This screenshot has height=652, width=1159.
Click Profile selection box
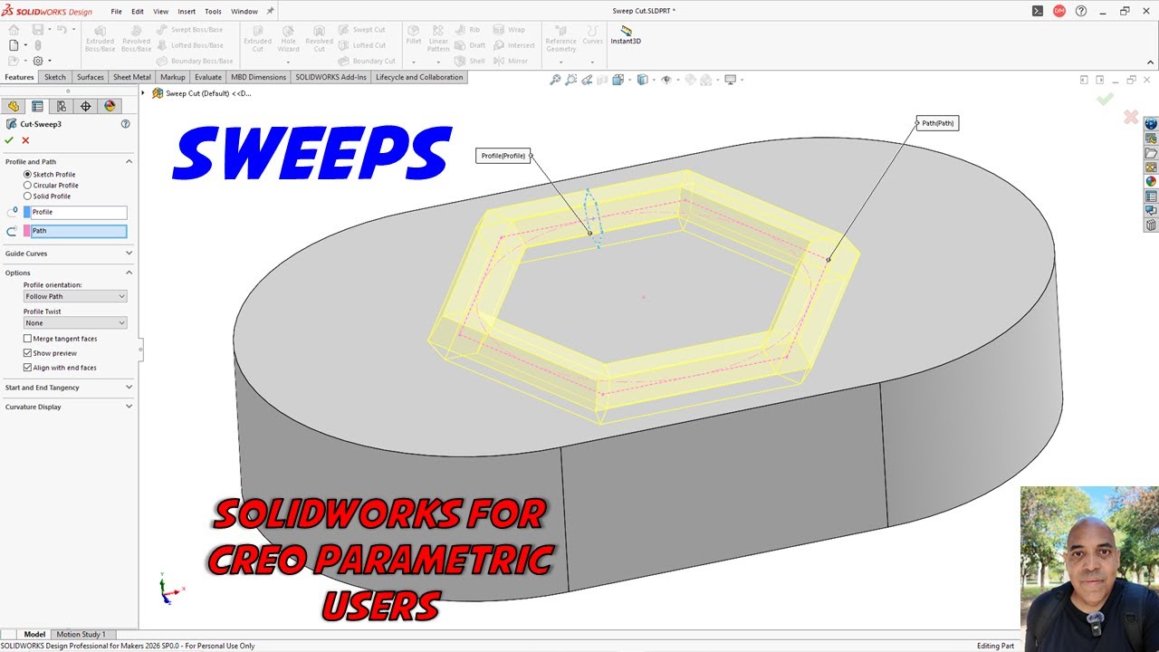80,212
